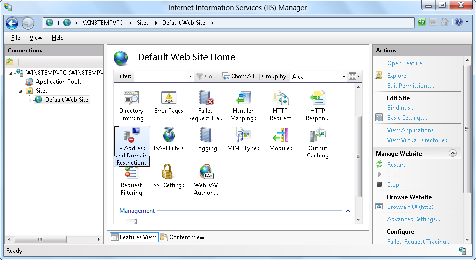Open the Error Pages feature
This screenshot has width=476, height=260.
169,103
